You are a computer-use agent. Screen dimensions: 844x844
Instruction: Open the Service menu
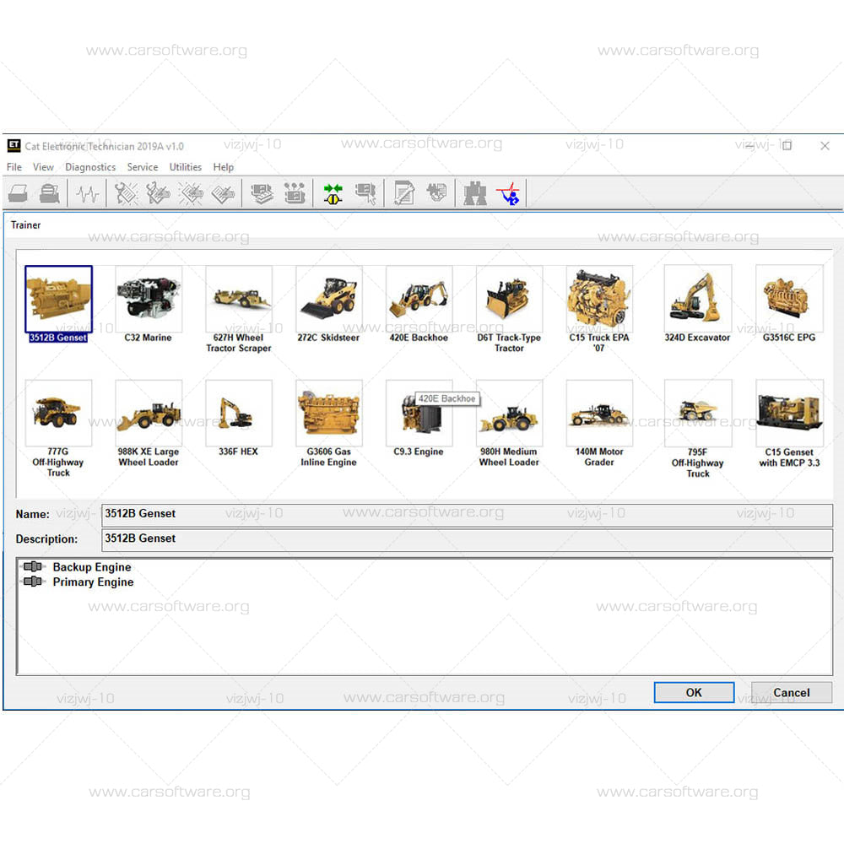coord(143,167)
